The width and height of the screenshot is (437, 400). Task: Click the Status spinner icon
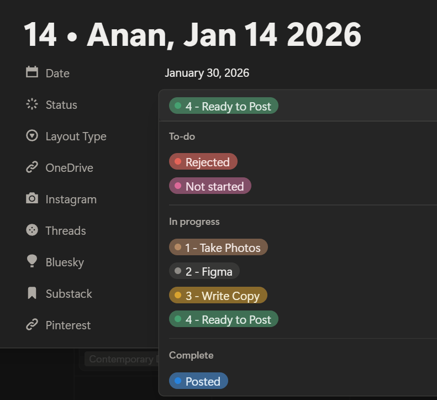point(32,104)
